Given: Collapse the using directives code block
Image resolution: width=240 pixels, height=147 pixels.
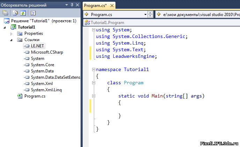Looking at the screenshot, I should coord(93,30).
